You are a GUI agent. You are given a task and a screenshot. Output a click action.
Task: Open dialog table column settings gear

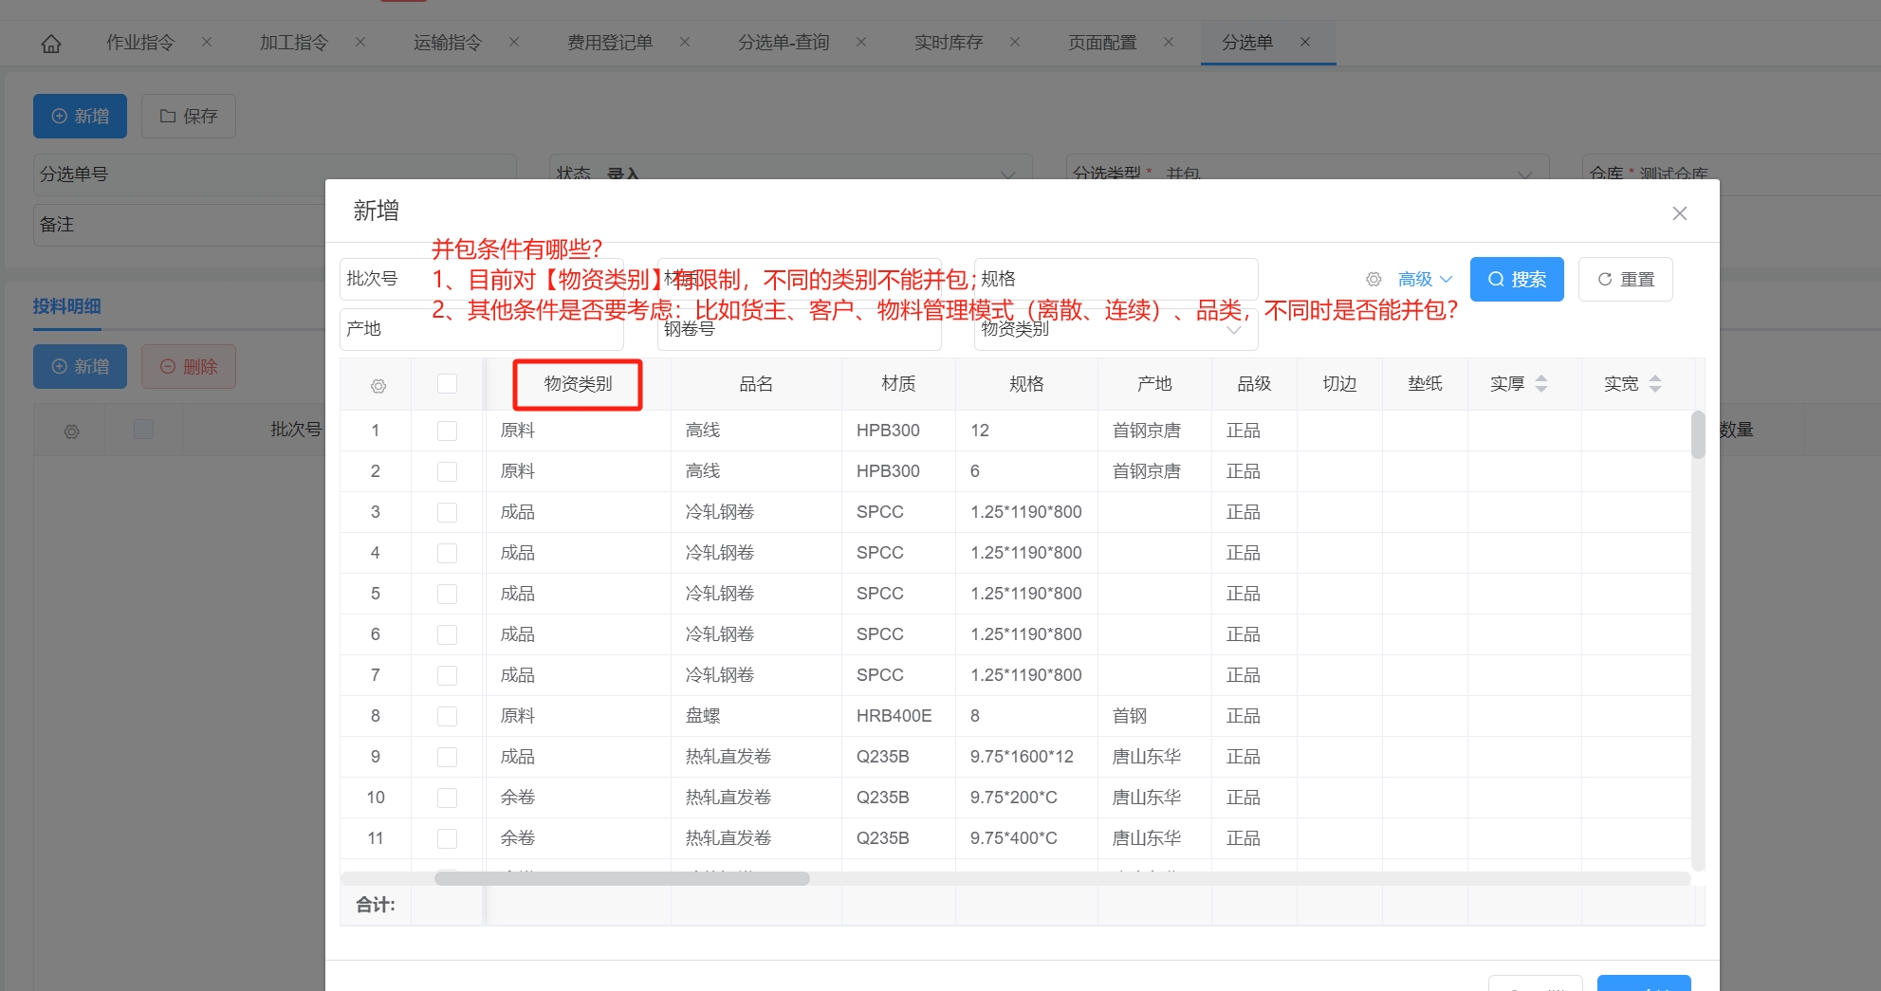pyautogui.click(x=378, y=386)
